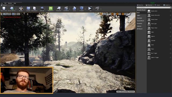Open the Settings toolbar icon
This screenshot has width=172, height=97.
42,8
